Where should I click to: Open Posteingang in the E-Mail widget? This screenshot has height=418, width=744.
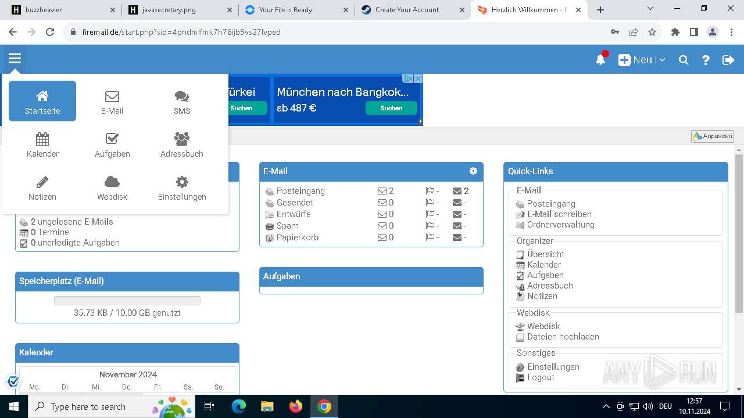point(301,191)
